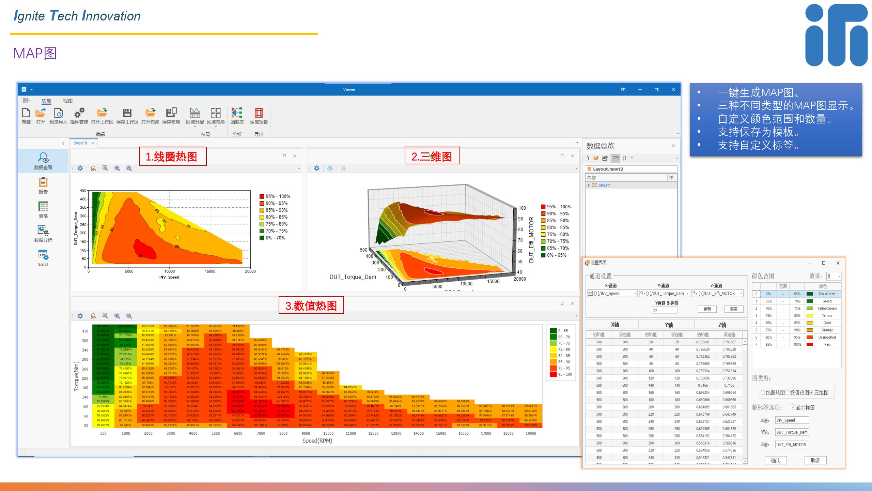872x491 pixels.
Task: Expand the Sheet1 tree node
Action: click(589, 185)
